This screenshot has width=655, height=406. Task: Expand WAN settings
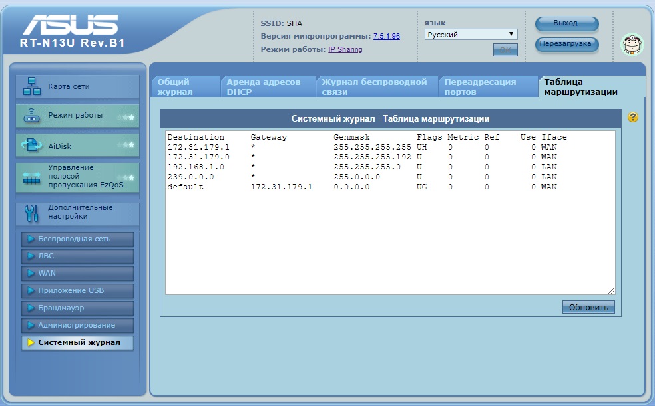[x=78, y=274]
